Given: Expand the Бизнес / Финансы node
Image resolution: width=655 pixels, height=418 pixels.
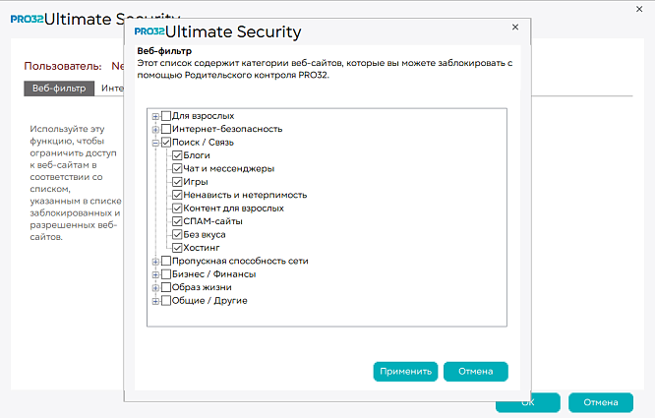Looking at the screenshot, I should point(155,274).
